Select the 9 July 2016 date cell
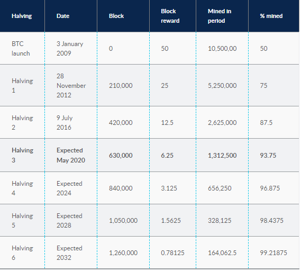The width and height of the screenshot is (301, 271). coord(65,123)
